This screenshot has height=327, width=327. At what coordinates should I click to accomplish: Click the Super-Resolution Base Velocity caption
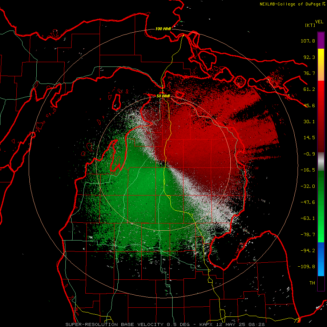point(165,324)
